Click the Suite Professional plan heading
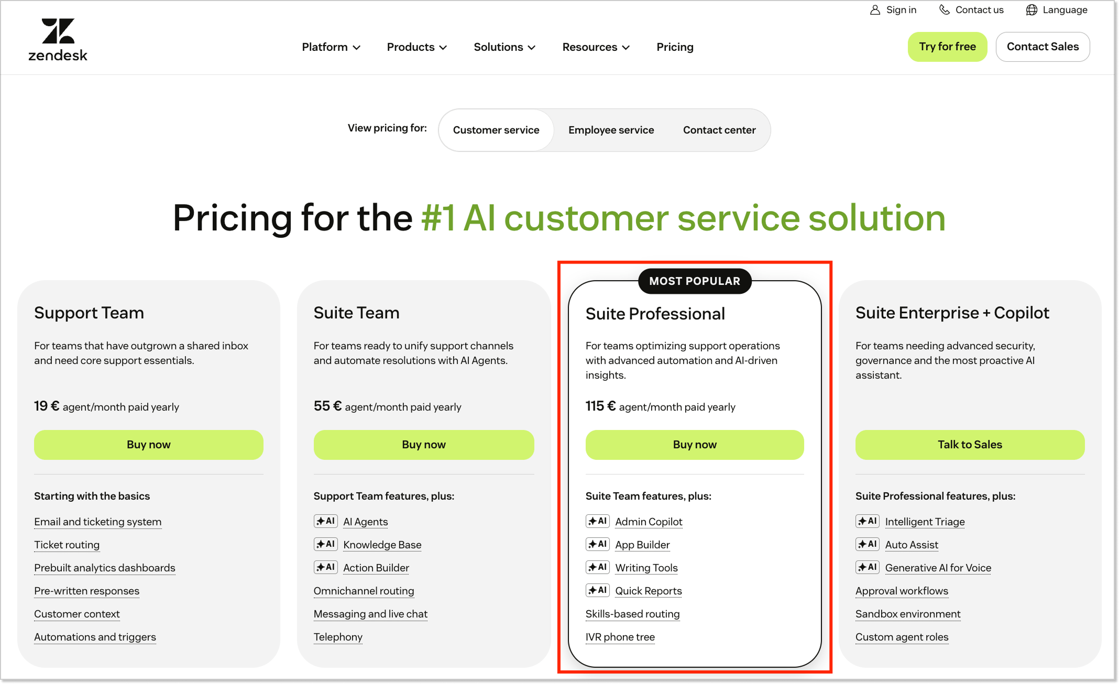 point(655,314)
